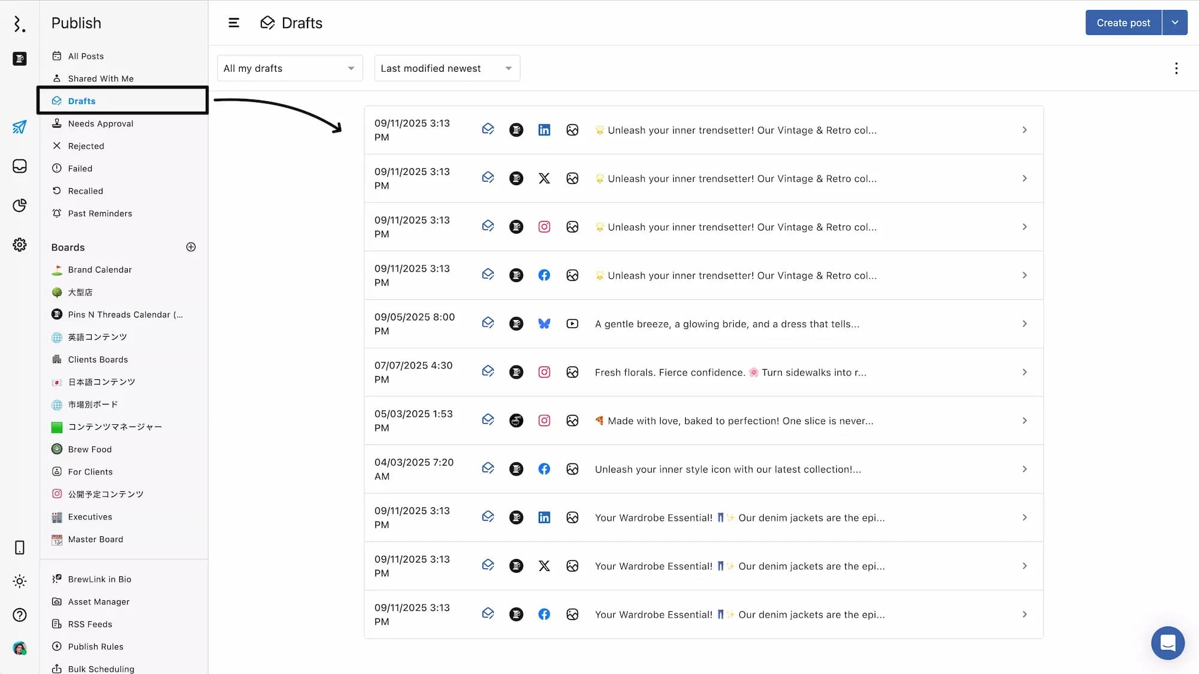Viewport: 1199px width, 674px height.
Task: Open the All my drafts dropdown
Action: click(290, 68)
